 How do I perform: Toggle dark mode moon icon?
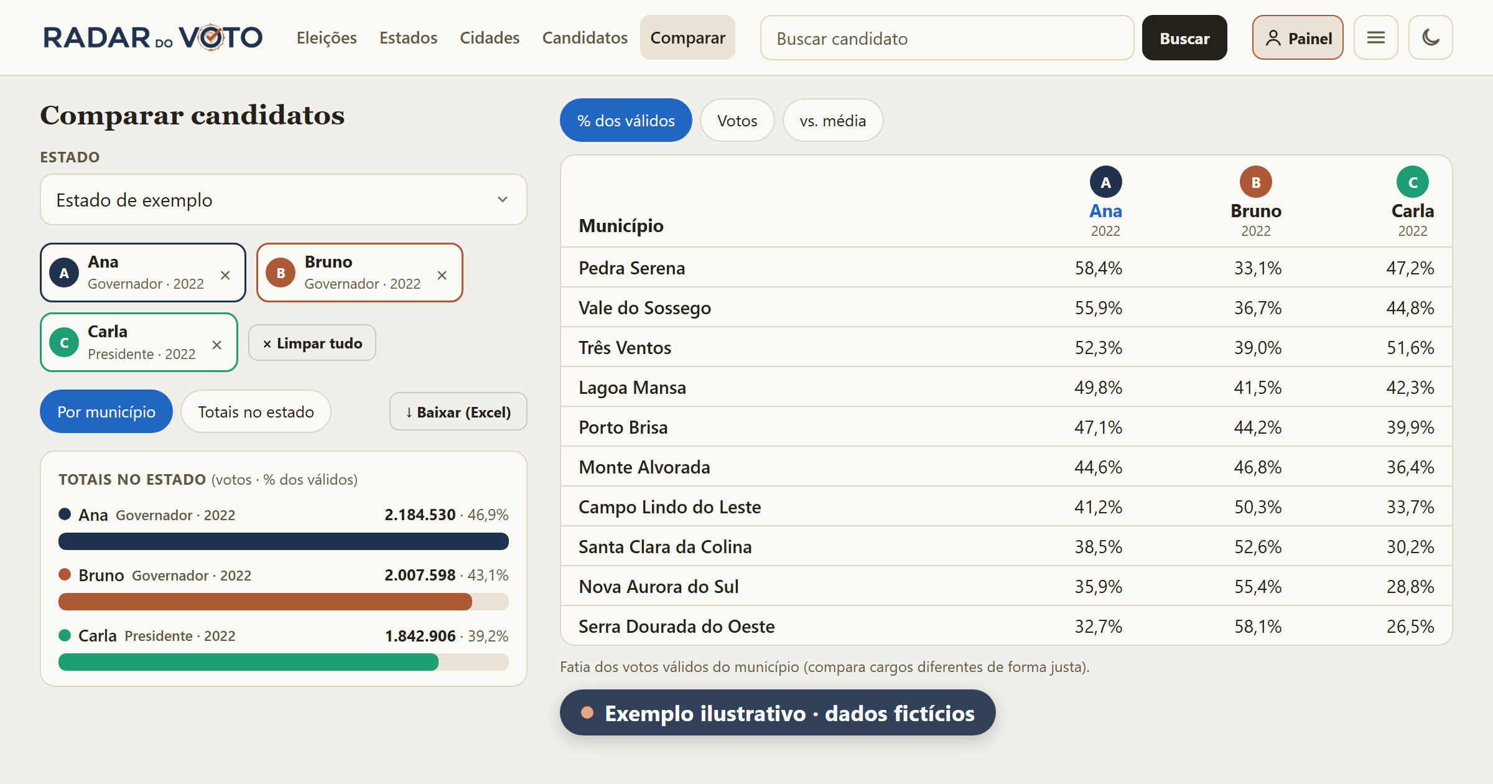1430,38
